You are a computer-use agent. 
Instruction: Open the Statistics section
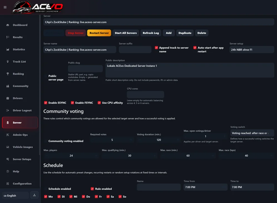(20, 50)
